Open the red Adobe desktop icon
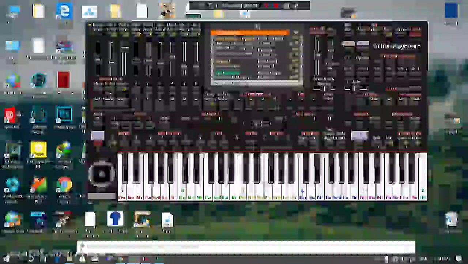This screenshot has height=264, width=468. click(x=63, y=80)
